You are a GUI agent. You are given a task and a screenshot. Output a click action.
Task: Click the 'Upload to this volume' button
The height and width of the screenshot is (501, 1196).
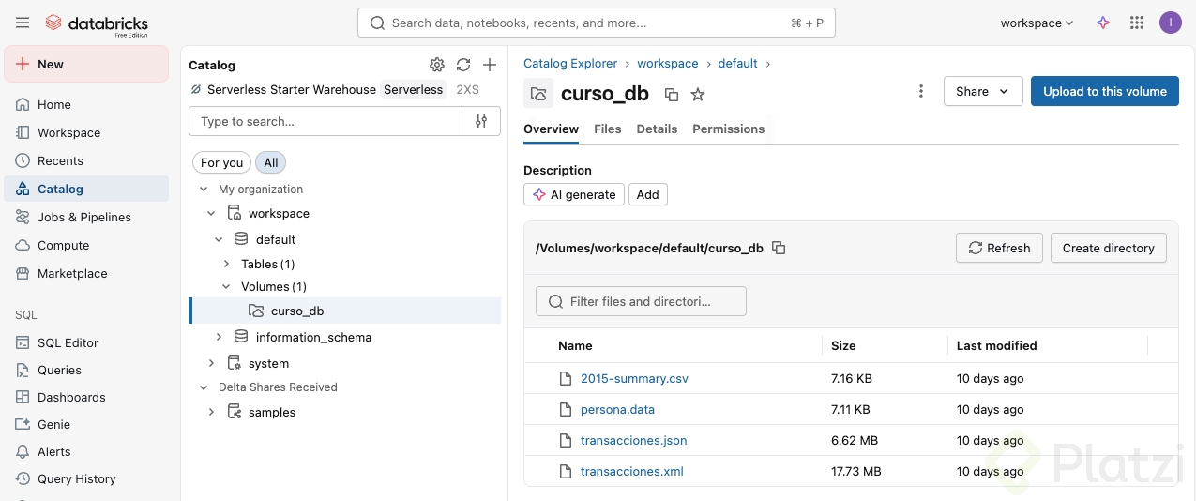pyautogui.click(x=1104, y=91)
